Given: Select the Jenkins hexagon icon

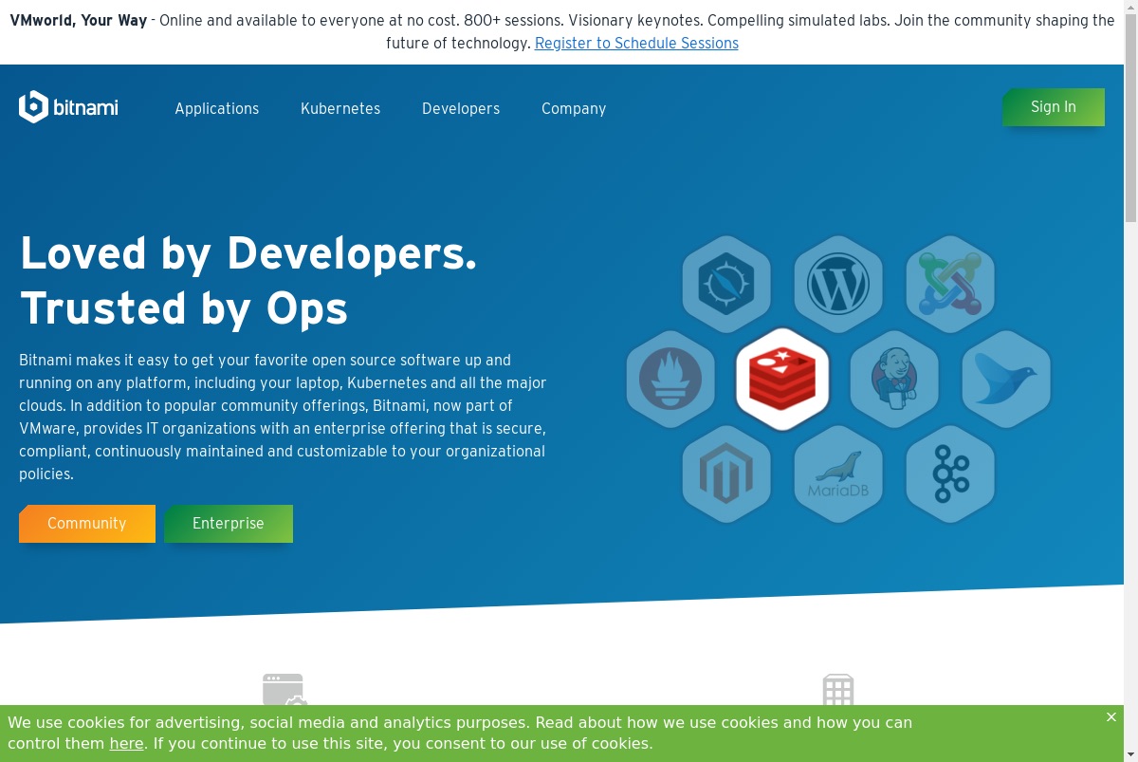Looking at the screenshot, I should point(894,380).
